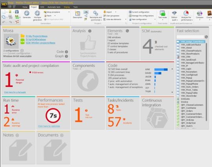Click the Continuous integration hexagon image
Viewport: 212px width, 167px height.
tap(158, 118)
